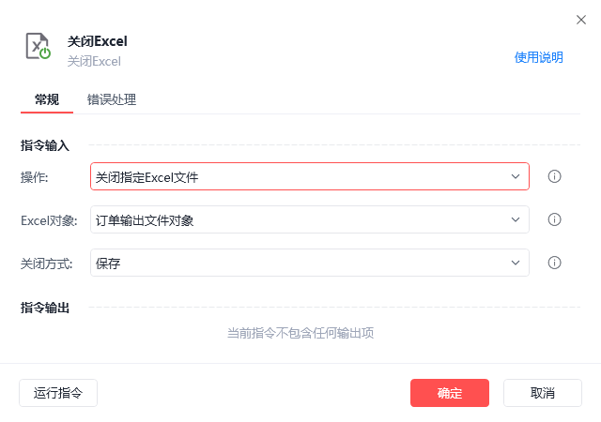This screenshot has width=601, height=422.
Task: Click the Excel close command icon
Action: [39, 47]
